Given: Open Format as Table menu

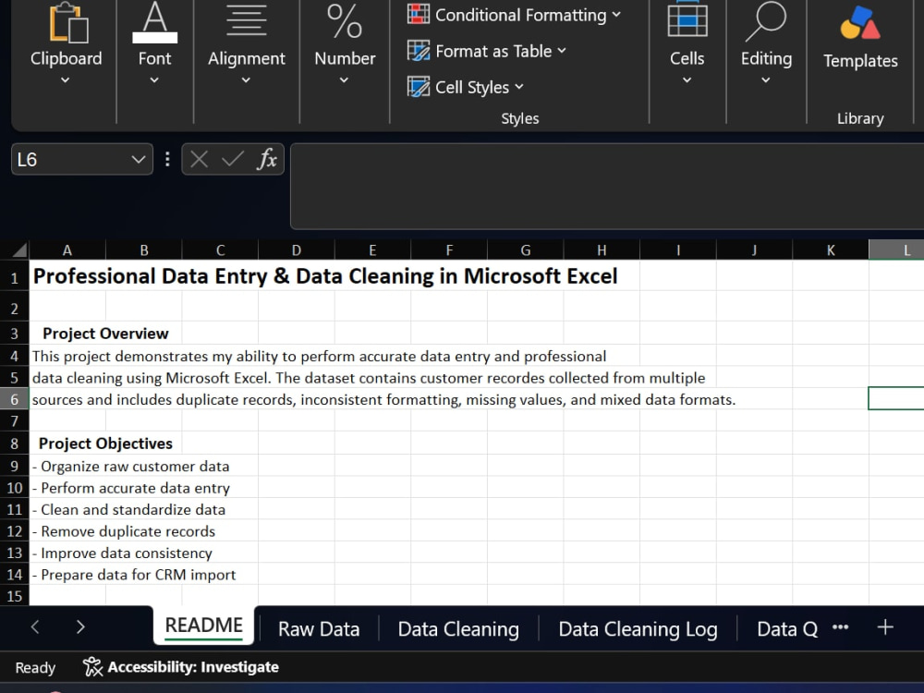Looking at the screenshot, I should [x=486, y=51].
